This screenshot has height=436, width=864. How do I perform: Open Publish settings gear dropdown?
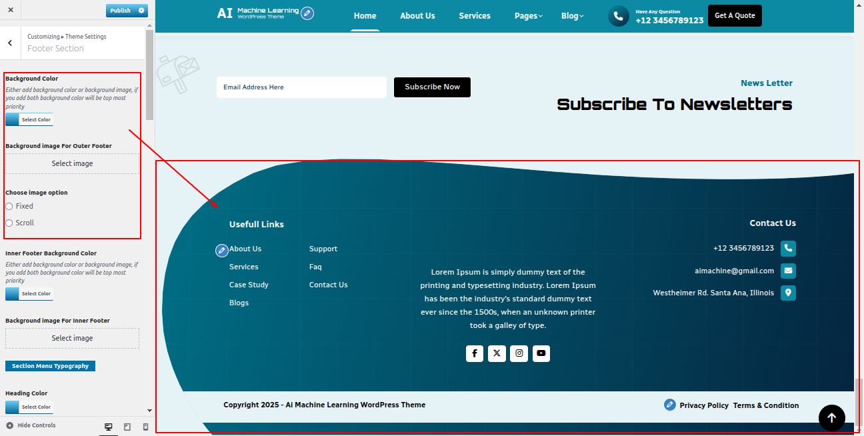(x=141, y=11)
